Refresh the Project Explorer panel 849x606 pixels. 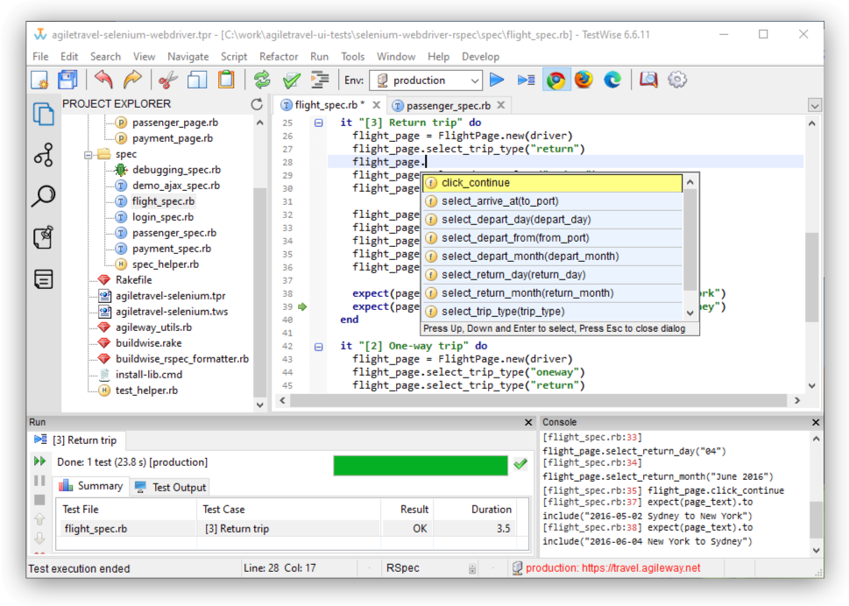point(257,104)
